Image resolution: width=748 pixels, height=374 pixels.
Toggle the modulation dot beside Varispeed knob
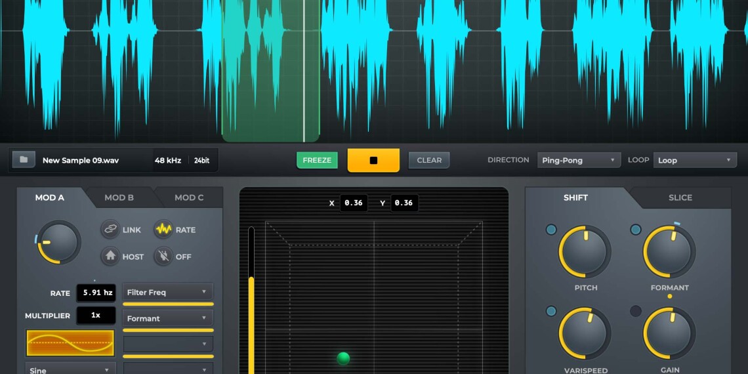(551, 311)
